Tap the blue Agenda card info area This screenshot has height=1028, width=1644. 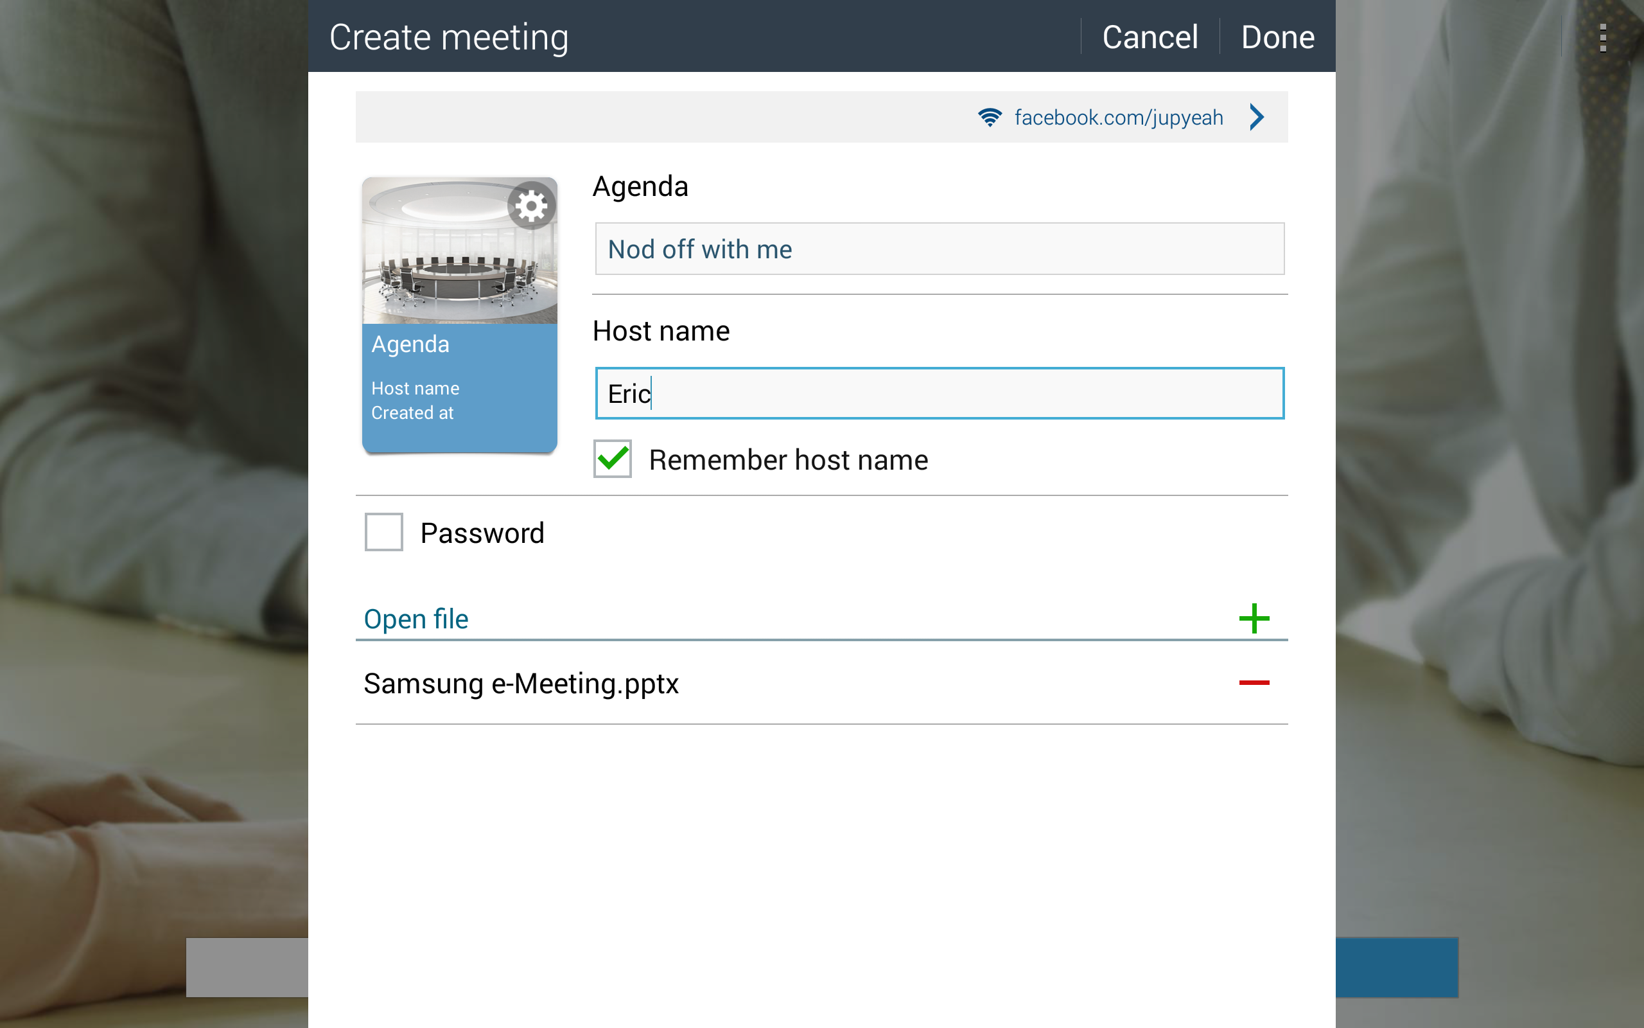[x=459, y=387]
